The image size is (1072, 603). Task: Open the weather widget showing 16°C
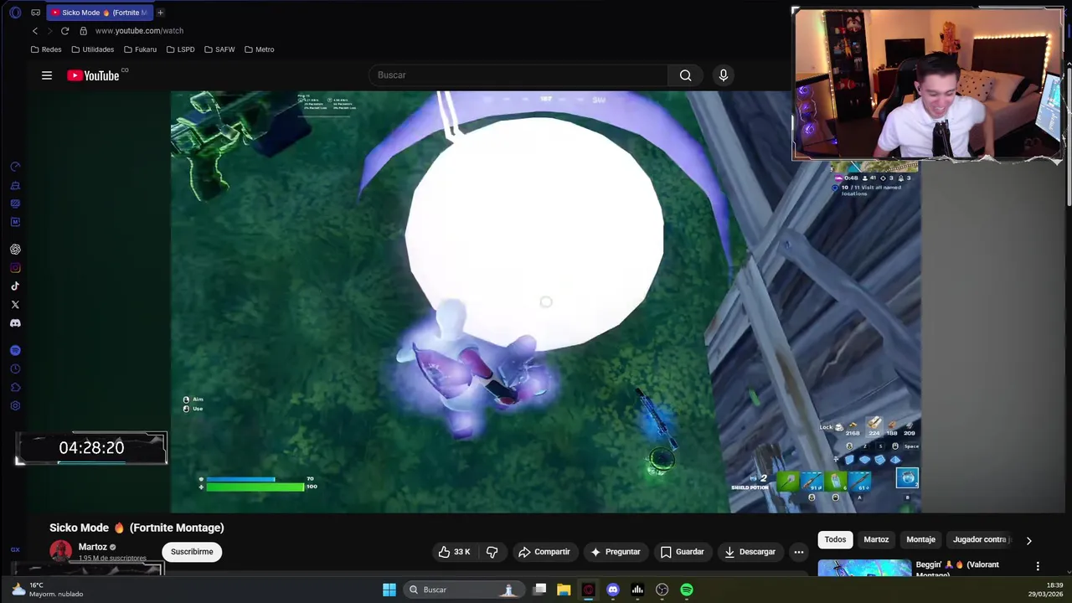pos(49,590)
